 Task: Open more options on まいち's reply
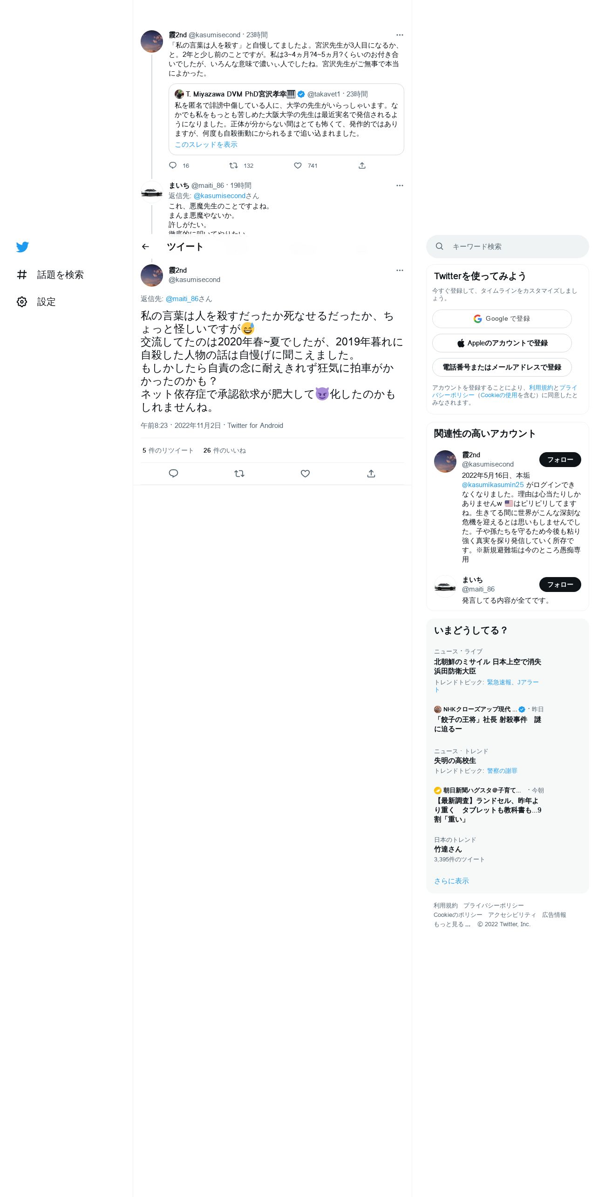pos(400,186)
